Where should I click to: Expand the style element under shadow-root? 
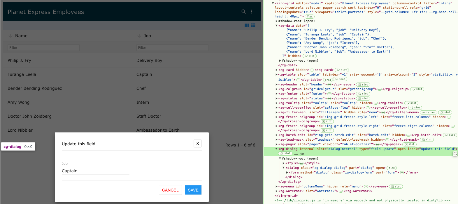[x=283, y=163]
